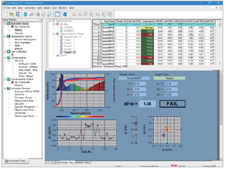Click the blue globe connect icon

(25, 14)
